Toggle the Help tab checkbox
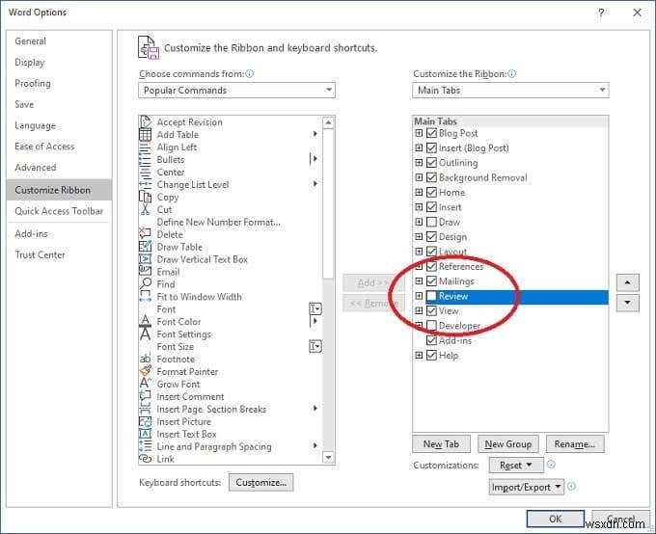 [x=431, y=356]
